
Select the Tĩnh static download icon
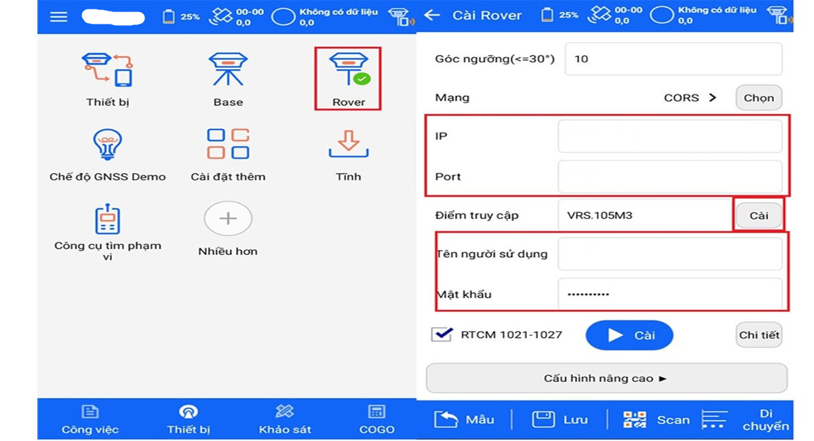[x=349, y=144]
